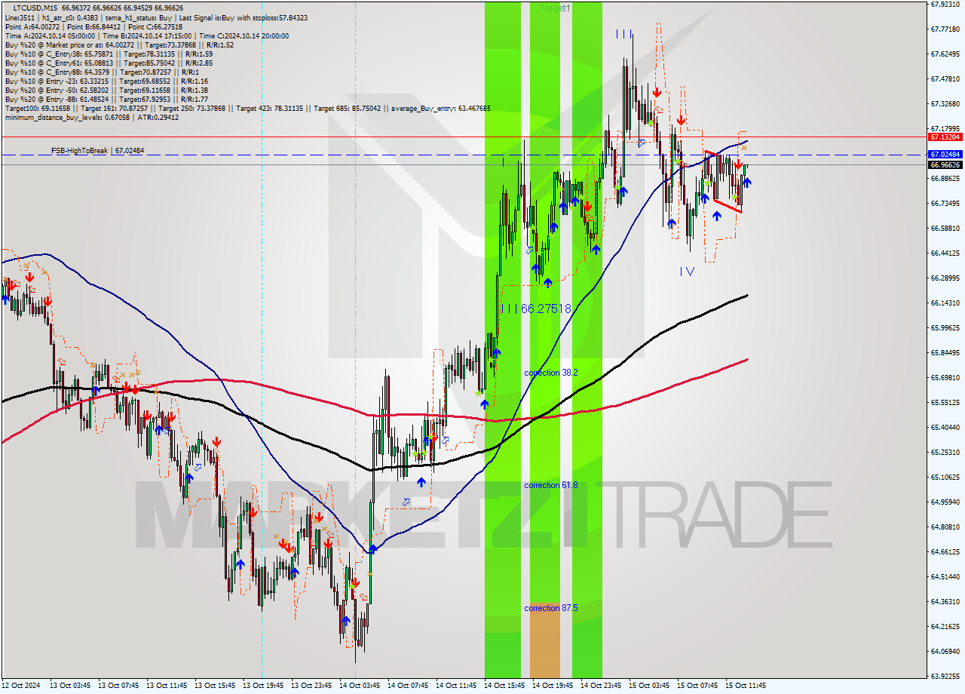The height and width of the screenshot is (694, 965).
Task: Click the 66.73495 price scale value
Action: [x=945, y=204]
